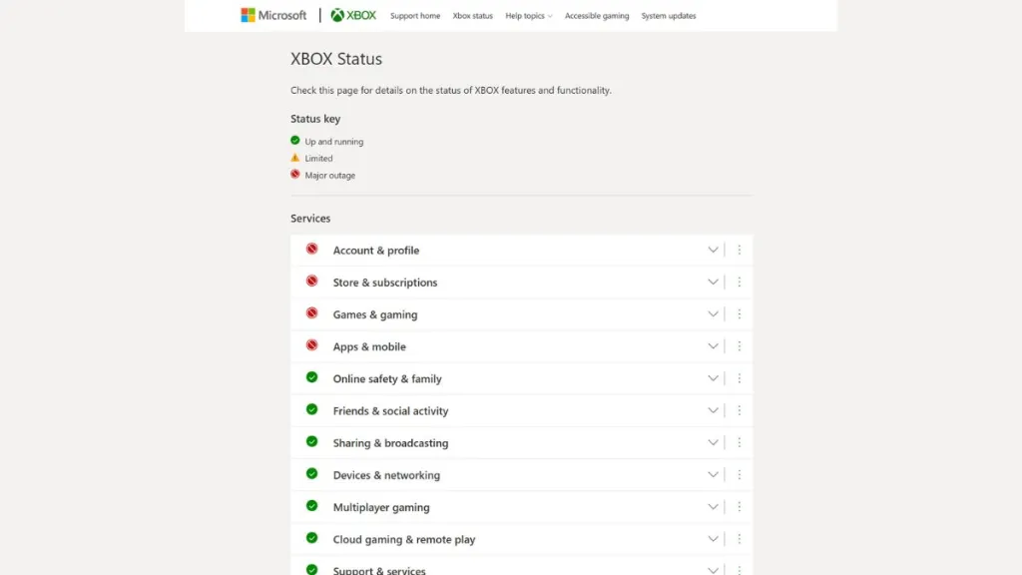
Task: Open more options for Online safety & family
Action: (740, 378)
